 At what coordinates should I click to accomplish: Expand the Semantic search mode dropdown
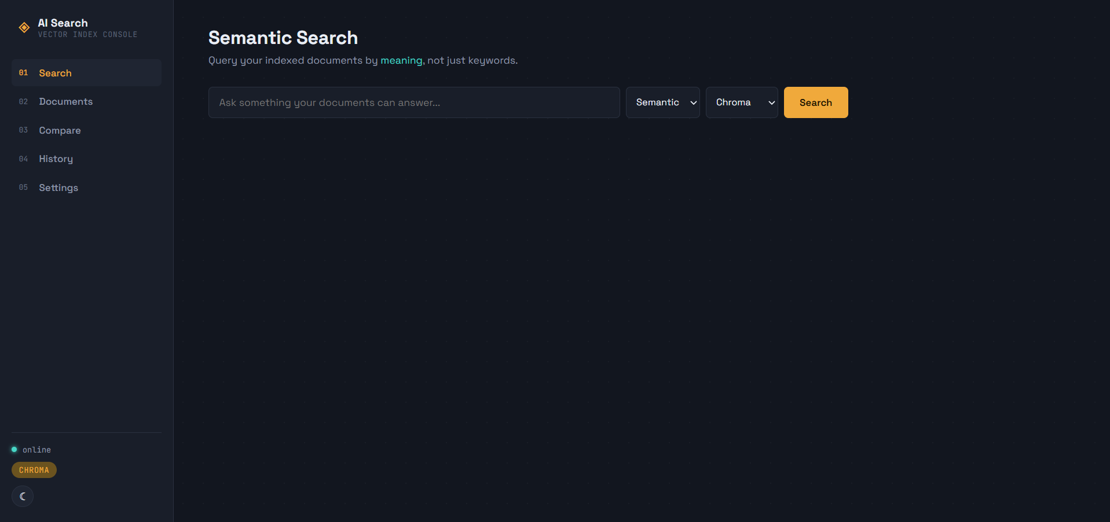(662, 102)
